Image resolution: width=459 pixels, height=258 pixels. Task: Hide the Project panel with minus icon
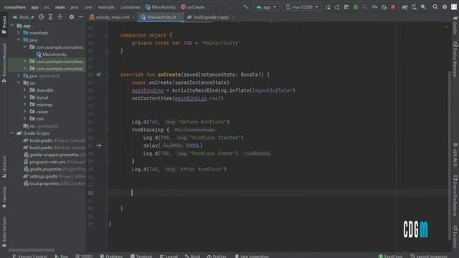(x=81, y=17)
